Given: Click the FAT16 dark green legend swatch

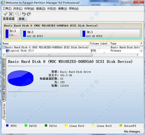Looking at the screenshot, I should (46, 126).
